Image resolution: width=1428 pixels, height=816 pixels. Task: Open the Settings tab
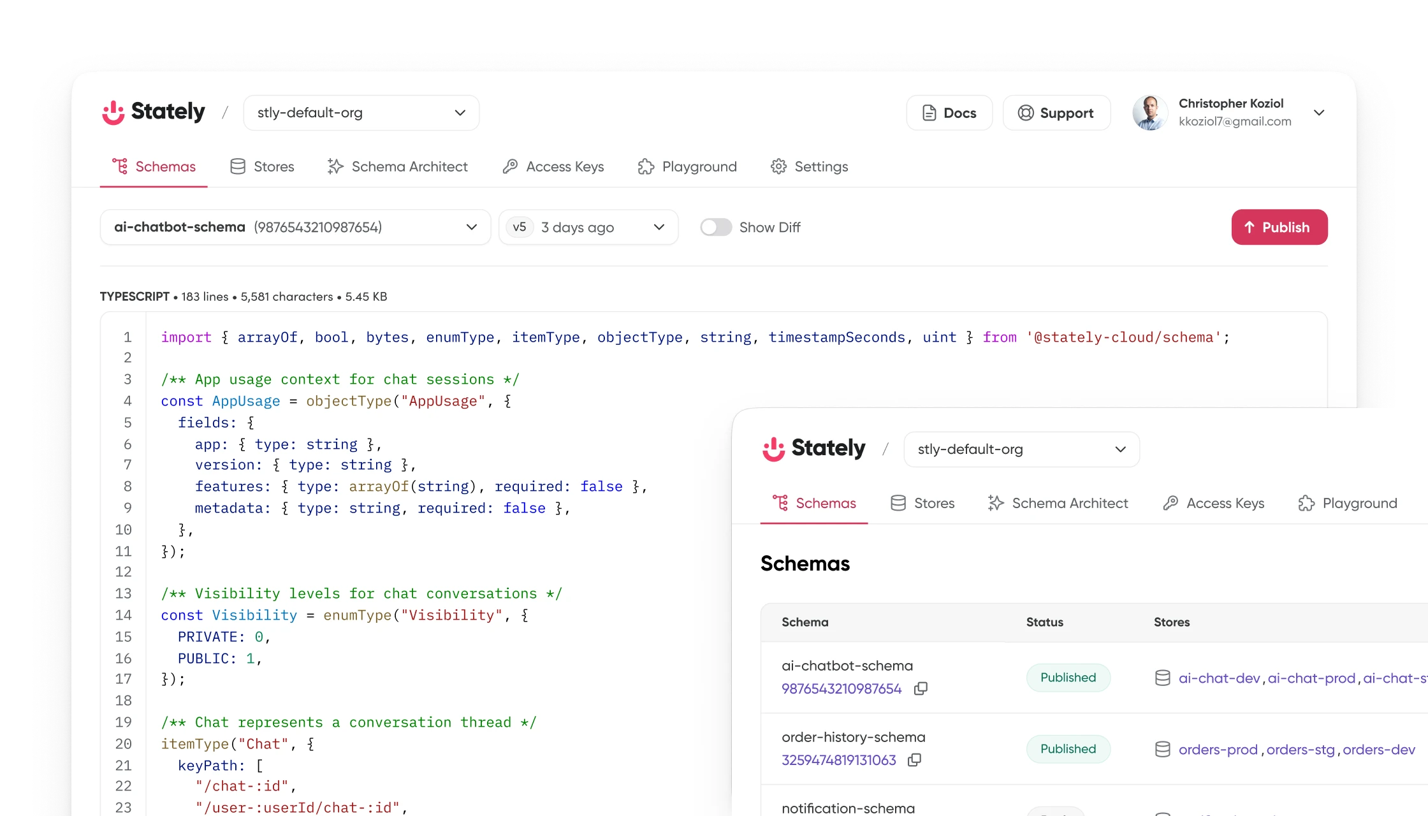coord(809,166)
